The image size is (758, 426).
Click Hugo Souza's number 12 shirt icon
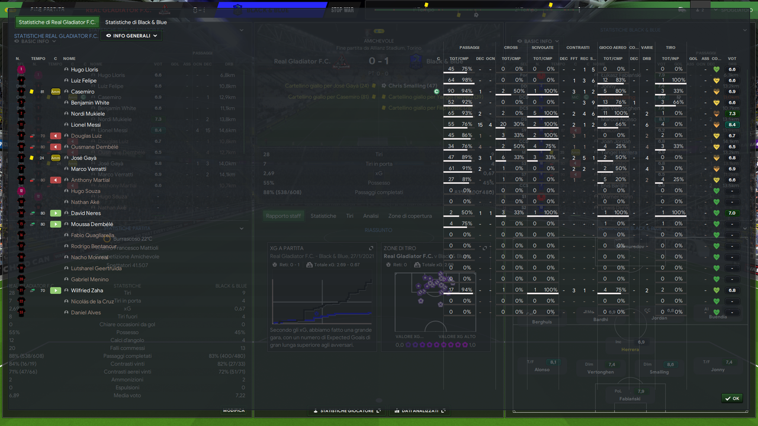pos(21,191)
